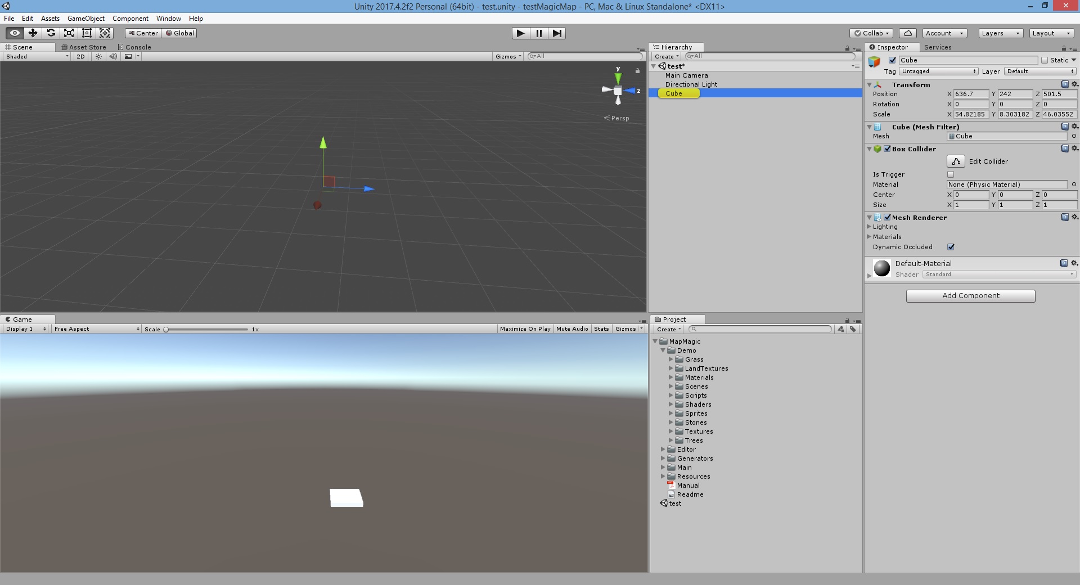1080x585 pixels.
Task: Open the Tag dropdown
Action: pyautogui.click(x=938, y=71)
